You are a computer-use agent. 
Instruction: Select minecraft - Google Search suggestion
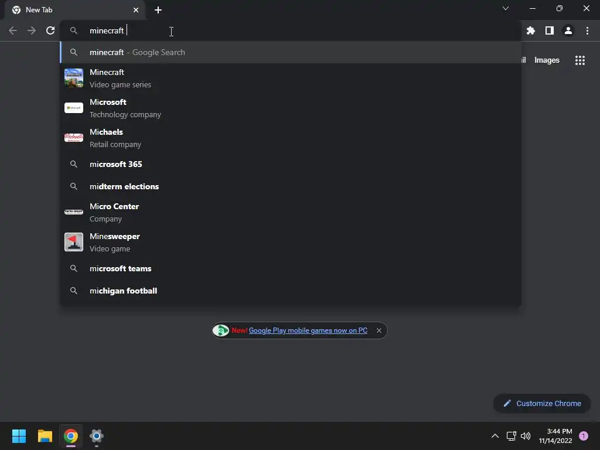pyautogui.click(x=291, y=52)
